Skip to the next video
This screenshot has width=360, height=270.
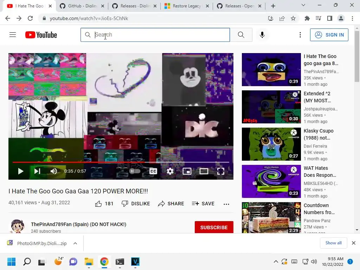tap(37, 171)
